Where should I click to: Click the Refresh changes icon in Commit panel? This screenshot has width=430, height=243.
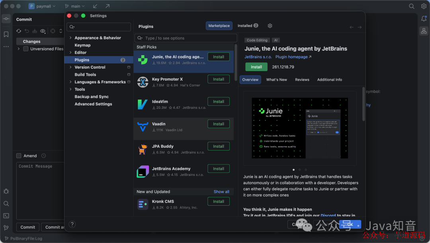point(19,31)
